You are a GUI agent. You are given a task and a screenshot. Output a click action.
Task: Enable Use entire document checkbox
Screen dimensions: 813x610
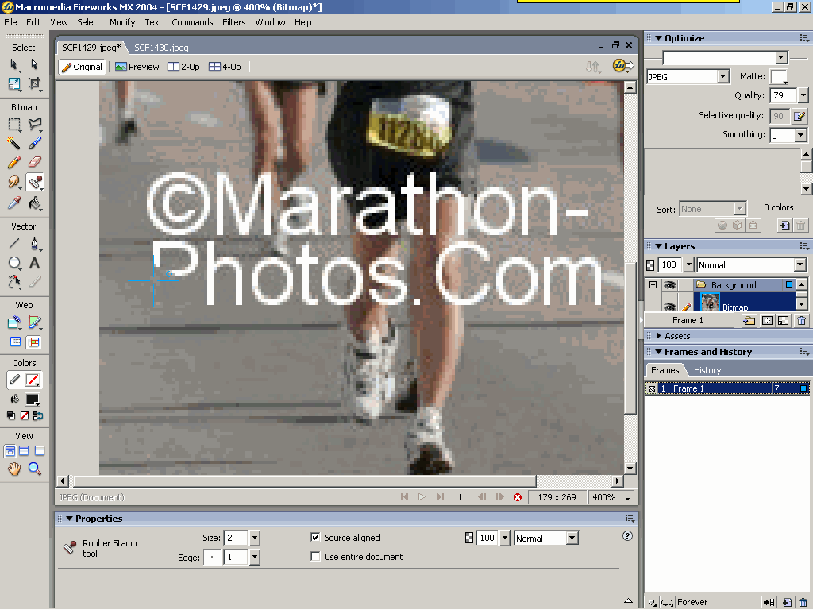pyautogui.click(x=315, y=557)
